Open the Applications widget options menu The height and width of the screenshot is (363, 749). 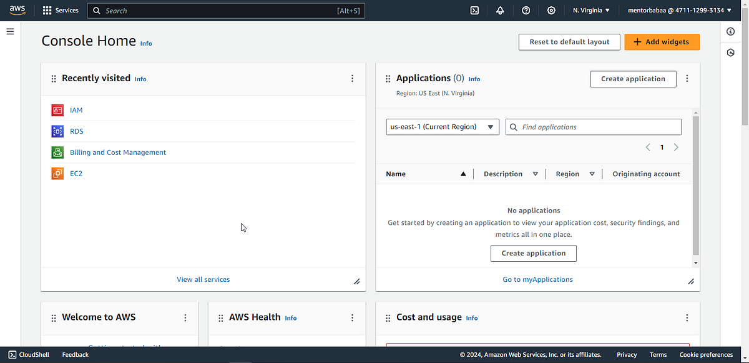pos(687,79)
